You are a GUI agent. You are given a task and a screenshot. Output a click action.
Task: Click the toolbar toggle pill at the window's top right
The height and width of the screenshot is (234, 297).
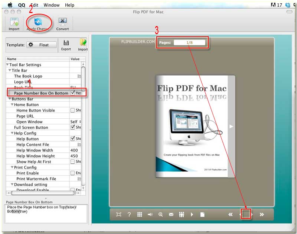pyautogui.click(x=290, y=12)
